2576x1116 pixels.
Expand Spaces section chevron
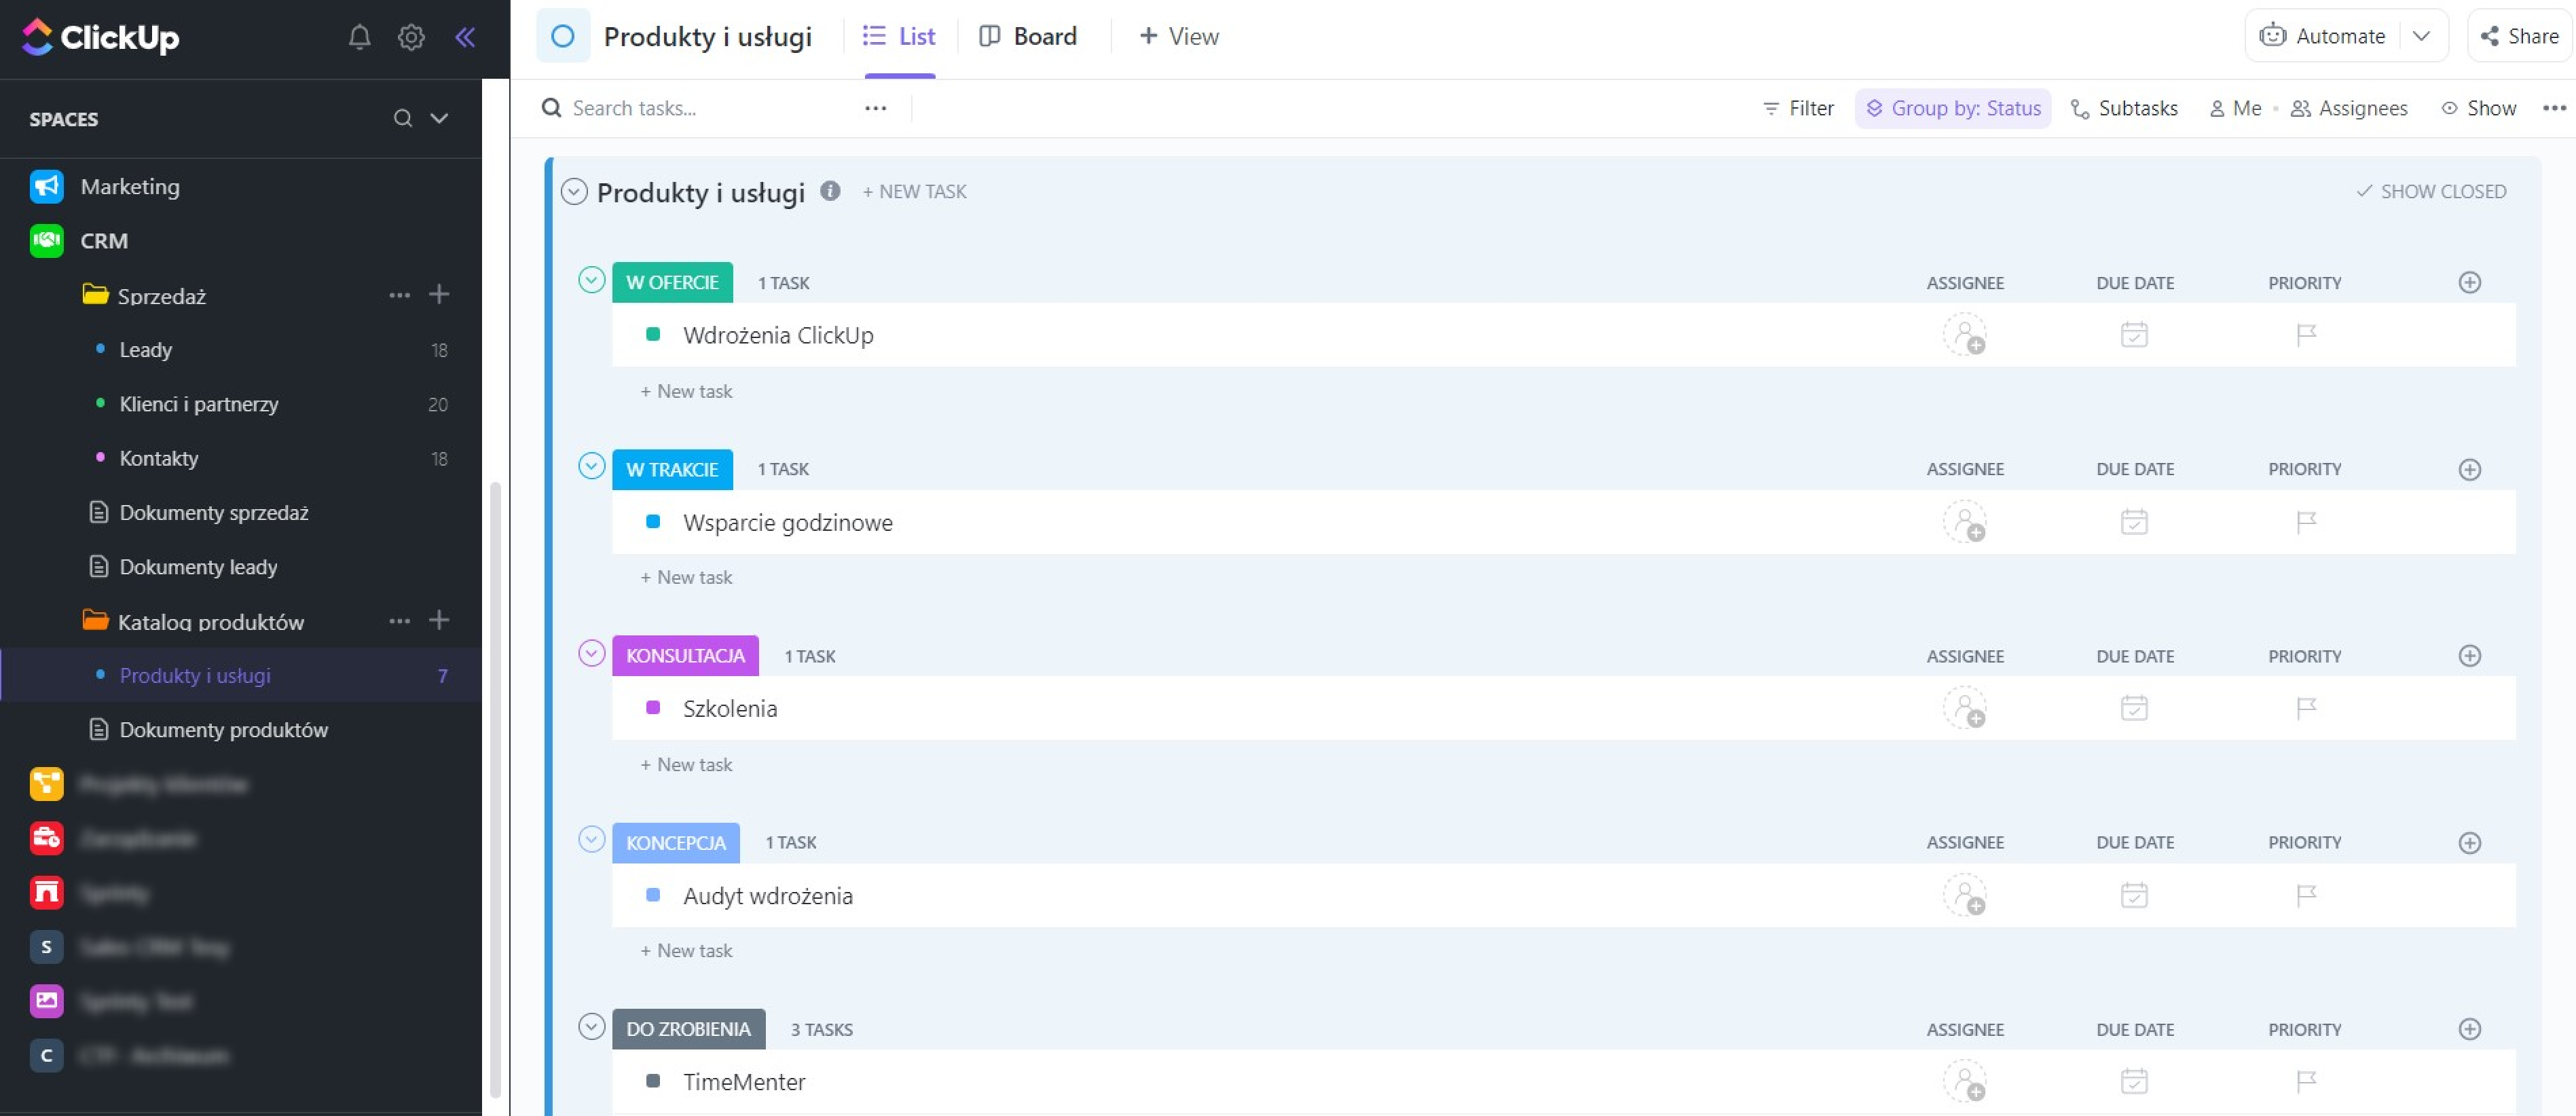click(439, 118)
